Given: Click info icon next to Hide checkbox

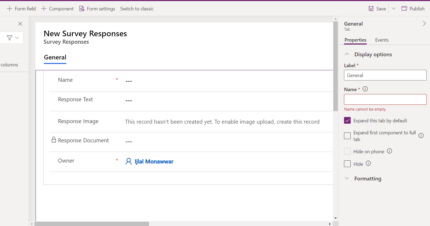Looking at the screenshot, I should coord(368,163).
